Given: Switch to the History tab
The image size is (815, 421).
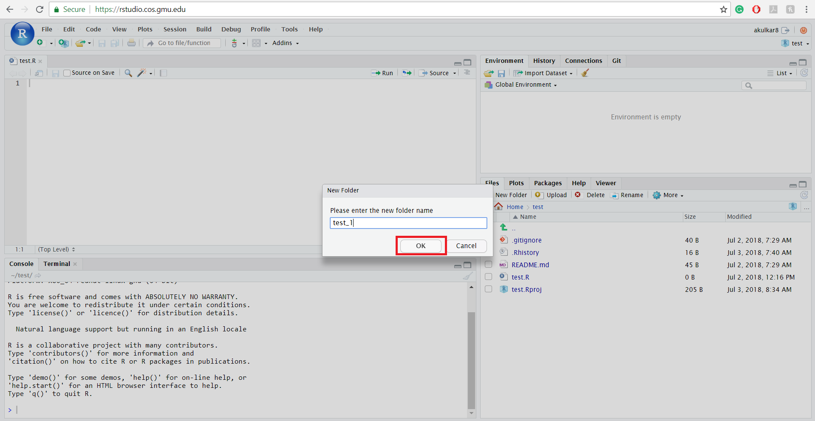Looking at the screenshot, I should pyautogui.click(x=544, y=61).
